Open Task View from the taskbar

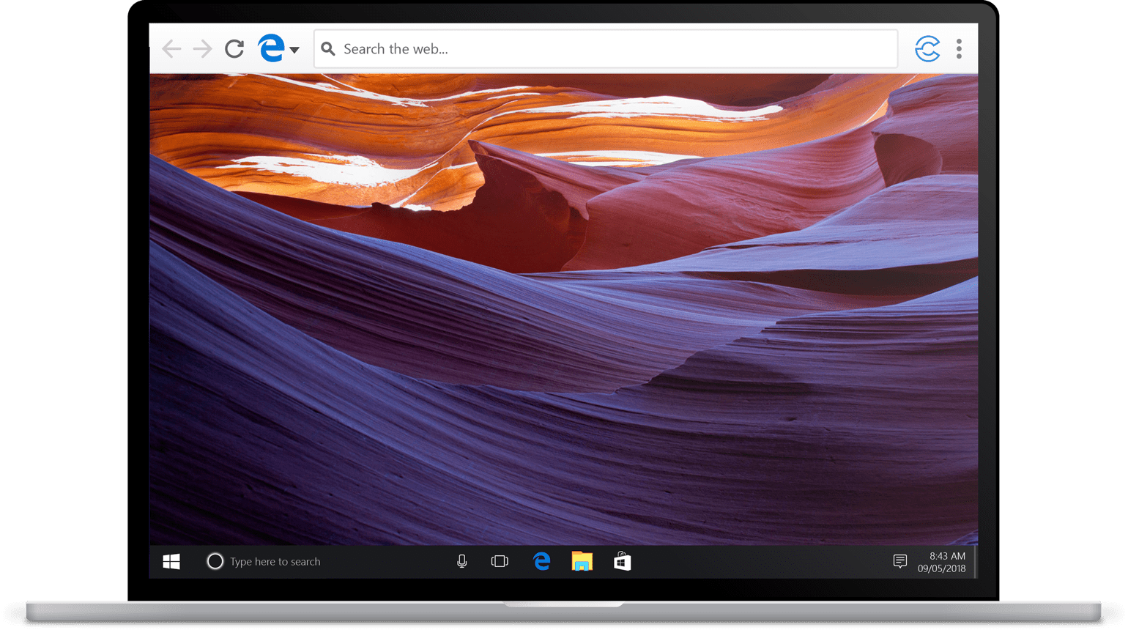coord(500,562)
